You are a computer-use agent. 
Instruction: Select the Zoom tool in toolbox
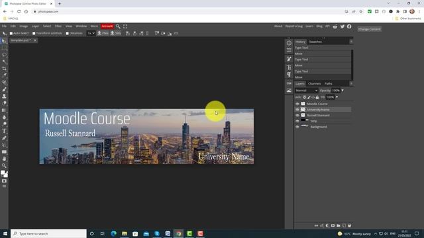pos(4,166)
